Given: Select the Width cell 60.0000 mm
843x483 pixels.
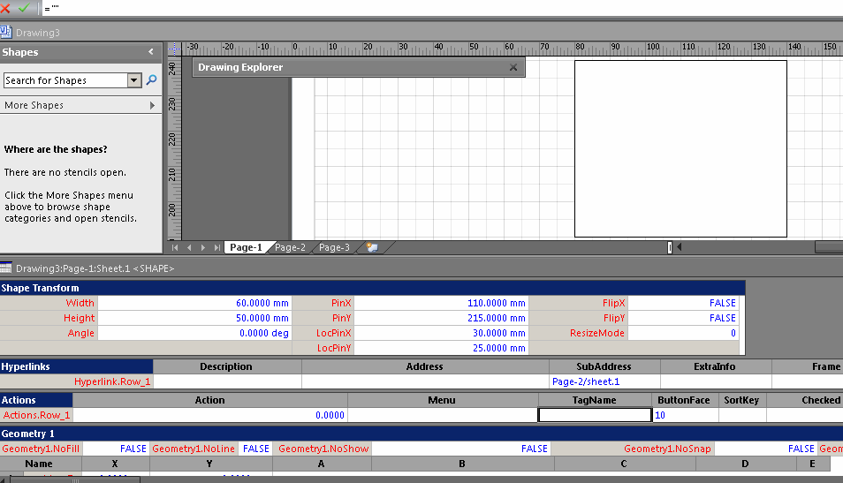Looking at the screenshot, I should click(194, 303).
